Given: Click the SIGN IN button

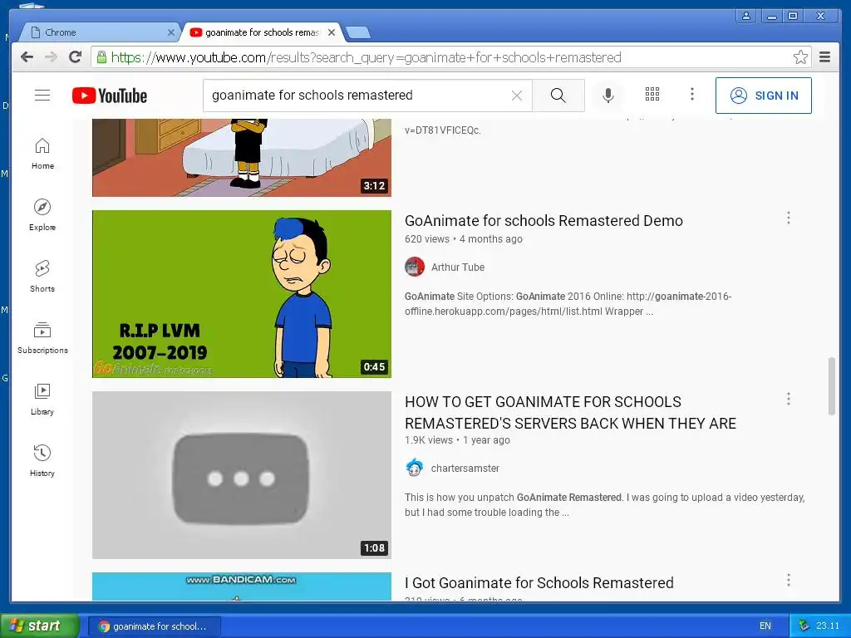Looking at the screenshot, I should click(x=763, y=96).
